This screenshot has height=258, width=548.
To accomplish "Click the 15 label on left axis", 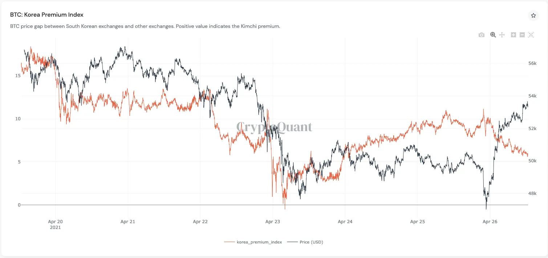I will (x=17, y=75).
